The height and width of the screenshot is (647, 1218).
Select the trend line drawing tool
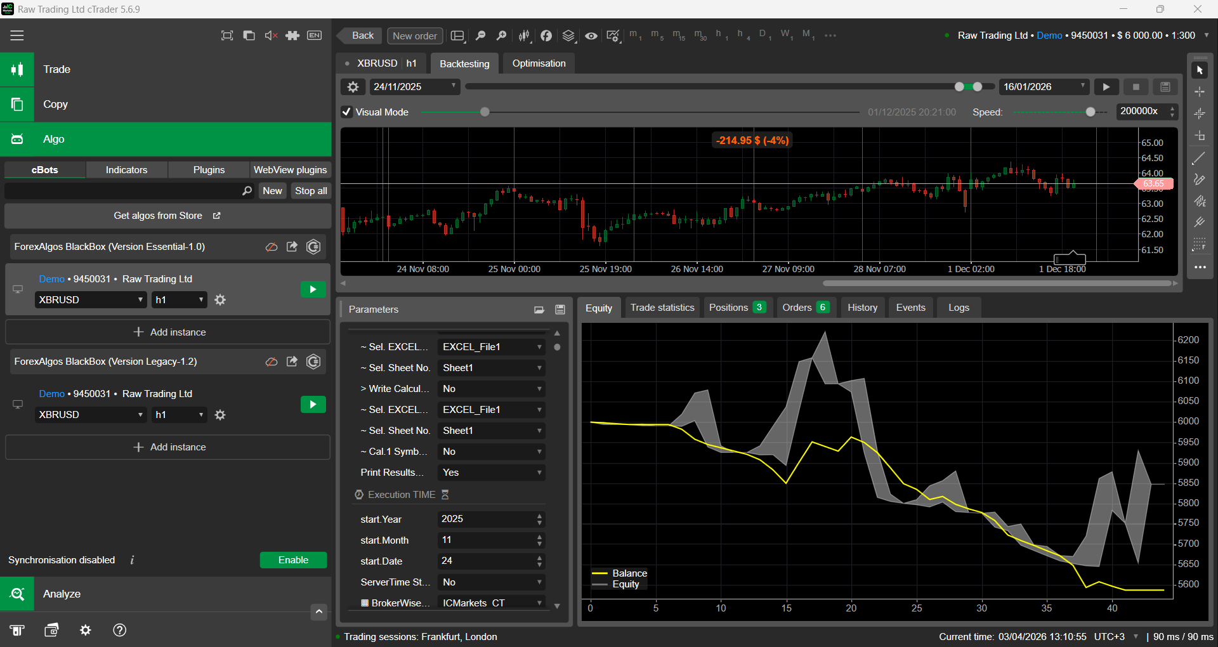coord(1199,158)
